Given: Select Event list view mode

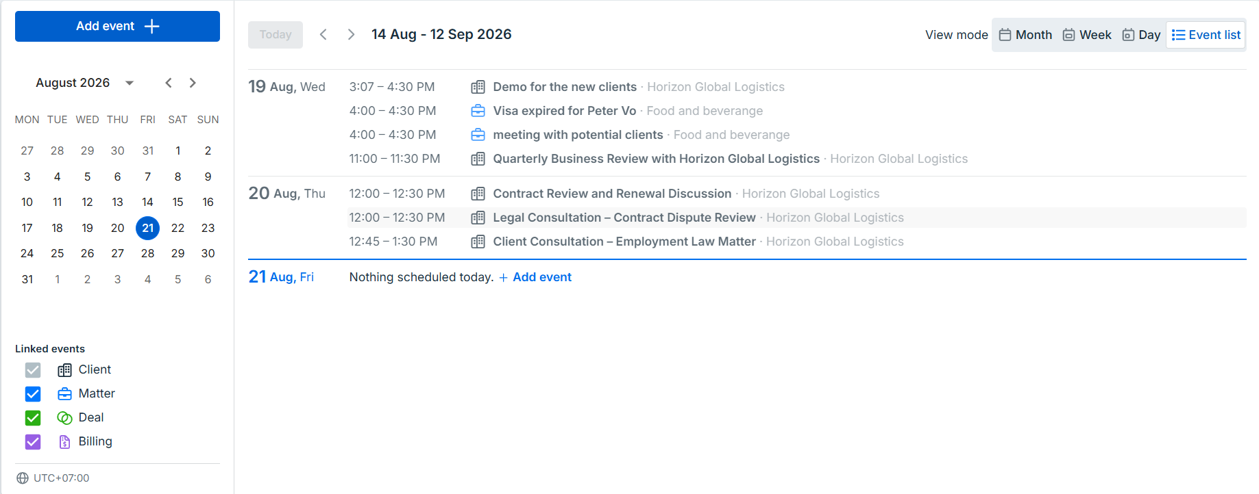Looking at the screenshot, I should (1206, 35).
